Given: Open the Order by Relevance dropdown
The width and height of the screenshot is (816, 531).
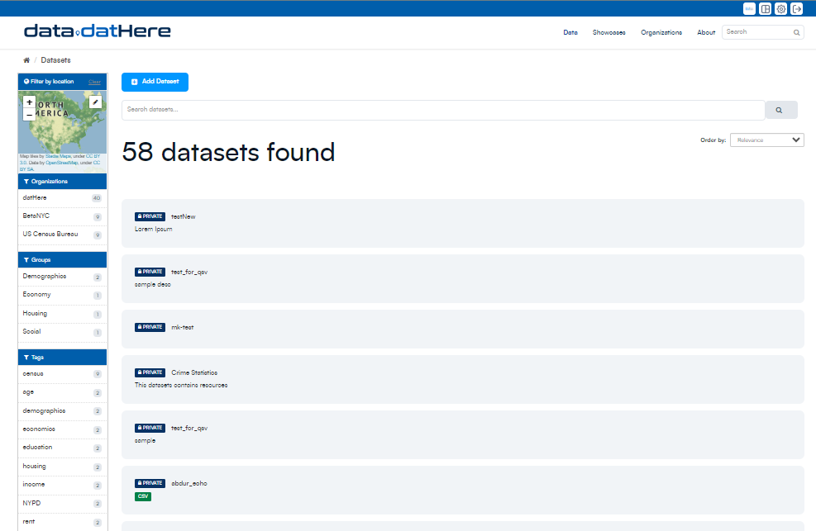Looking at the screenshot, I should point(766,140).
